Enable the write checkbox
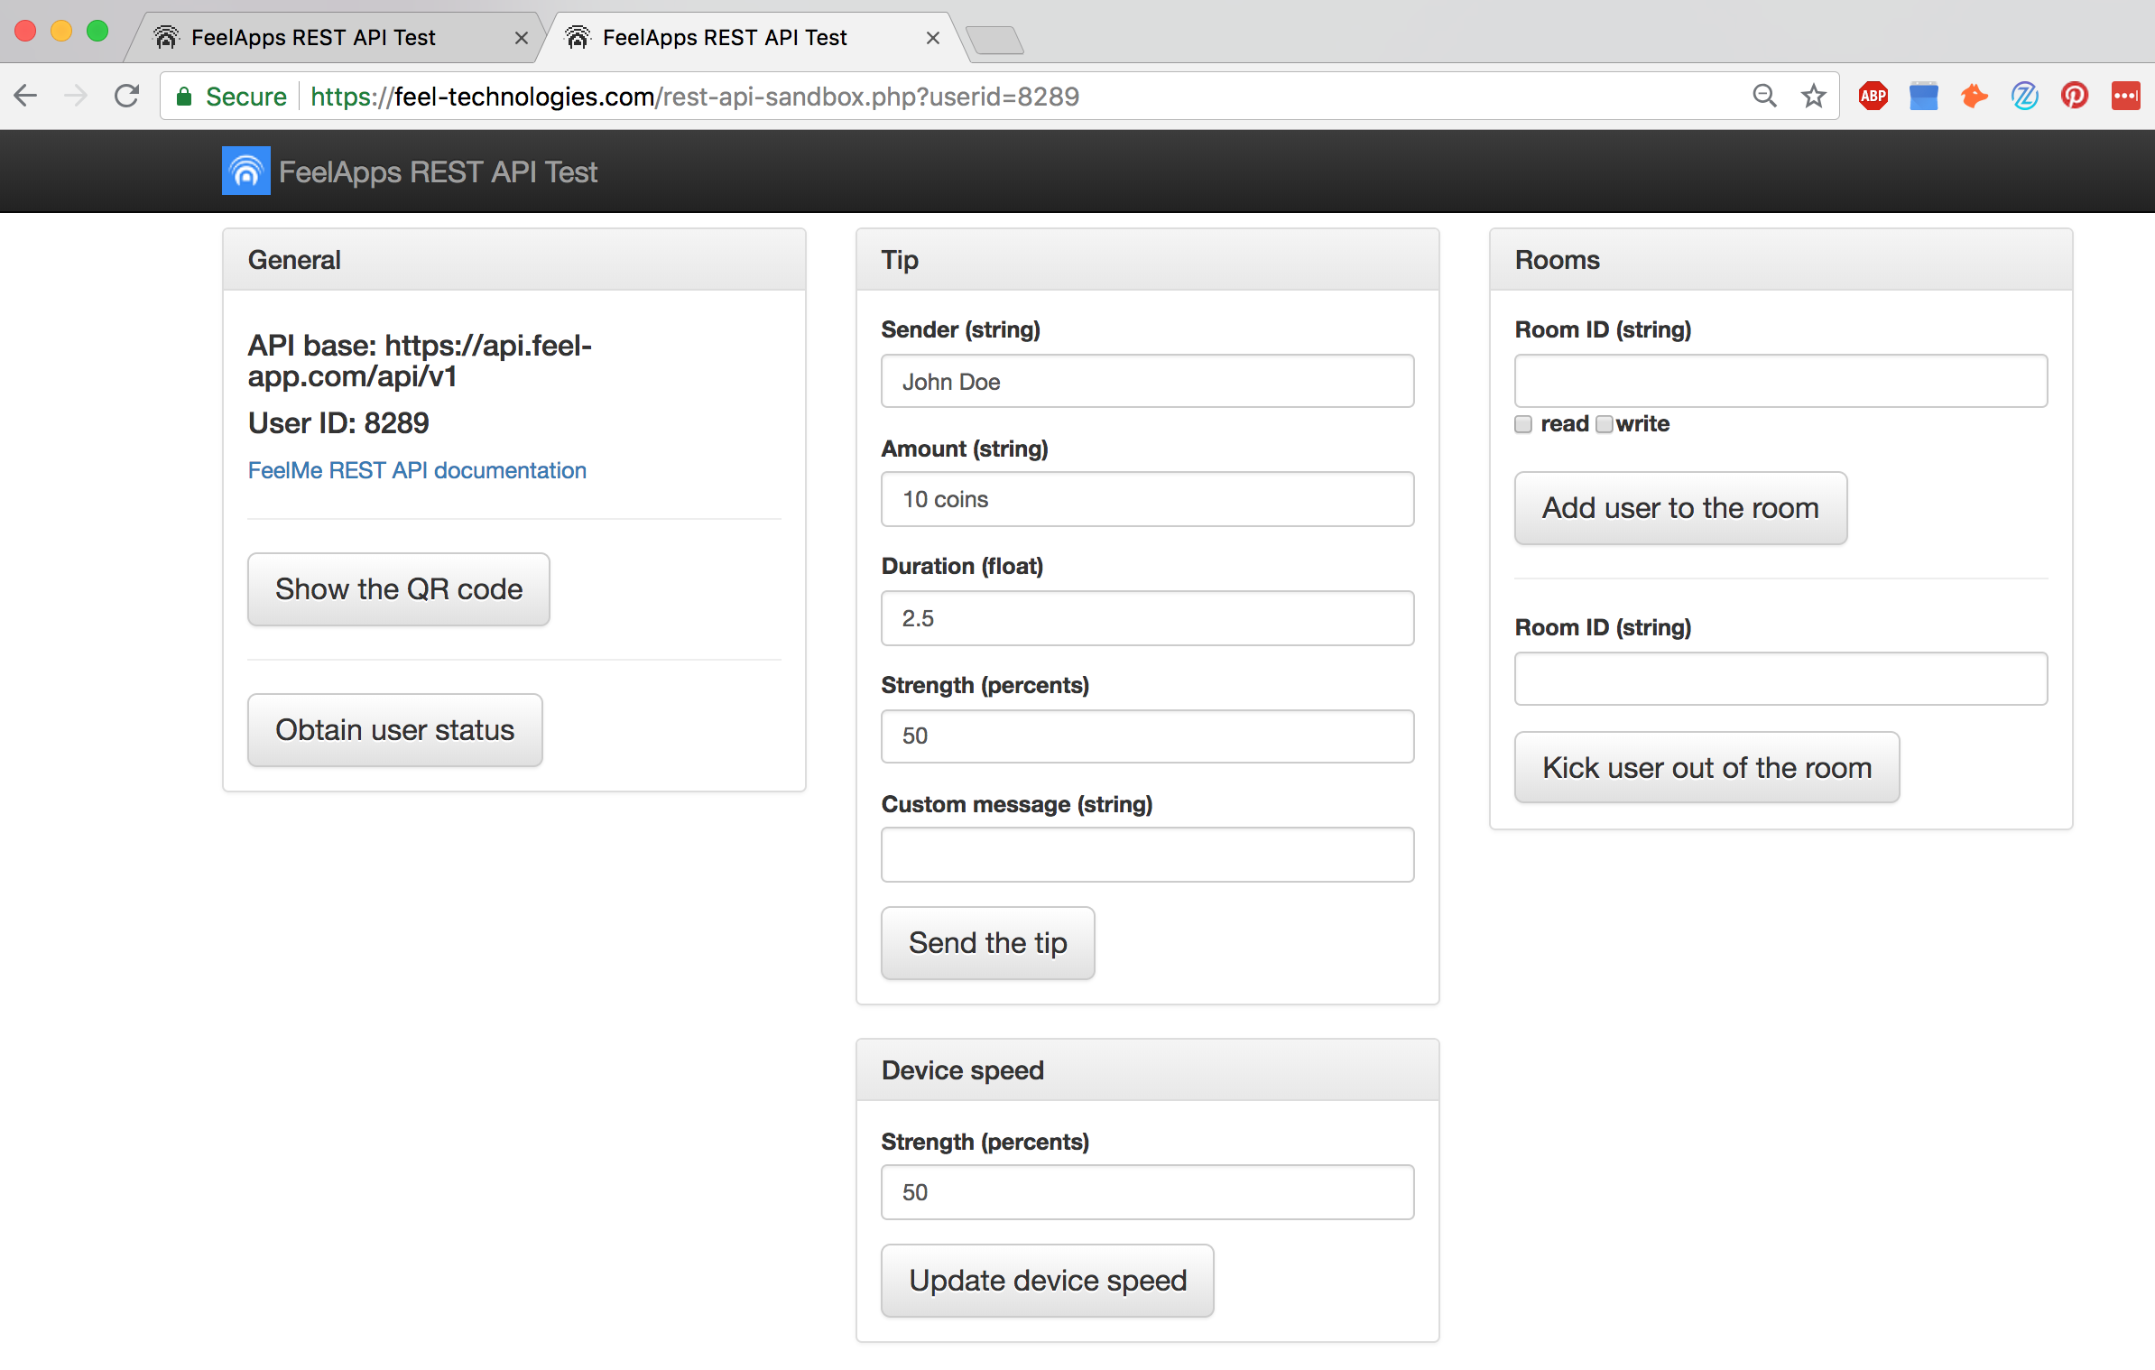The image size is (2155, 1370). point(1604,424)
